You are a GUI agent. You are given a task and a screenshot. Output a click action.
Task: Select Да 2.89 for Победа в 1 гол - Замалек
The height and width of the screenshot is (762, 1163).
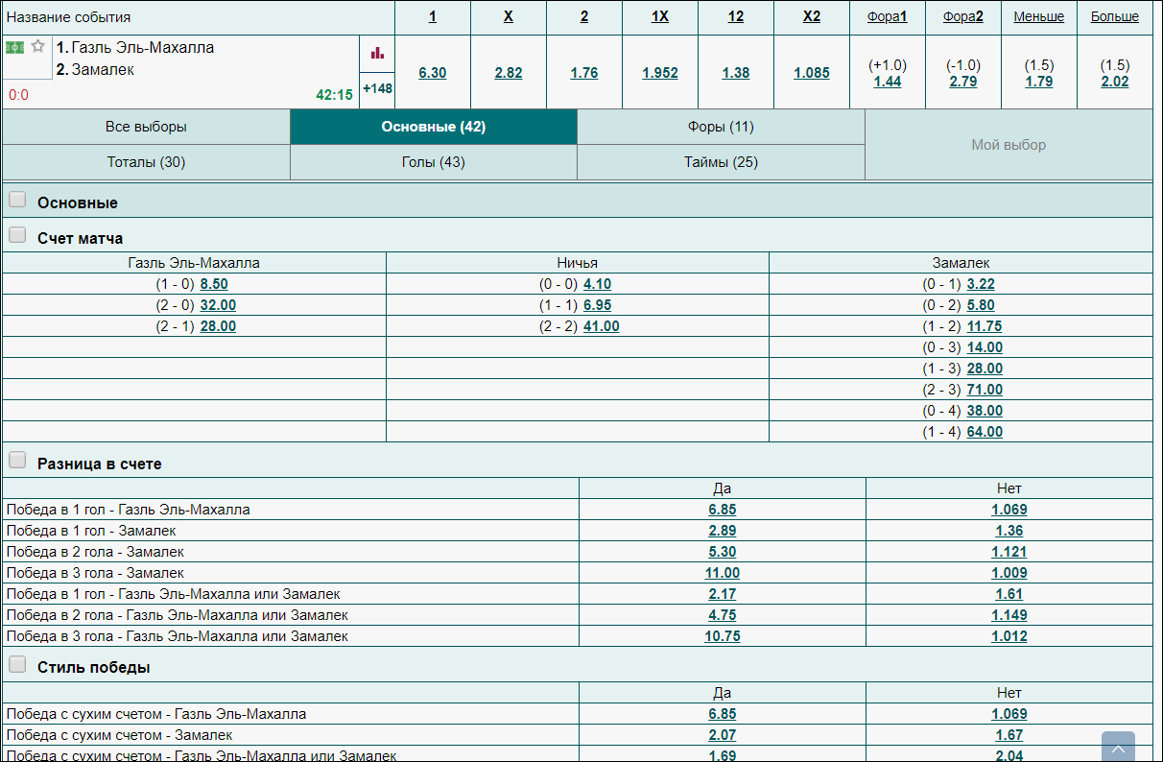pyautogui.click(x=723, y=531)
